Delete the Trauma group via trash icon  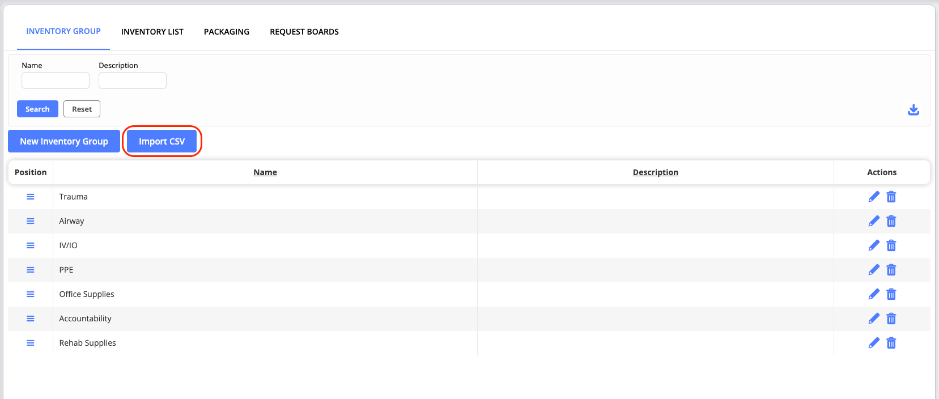891,197
